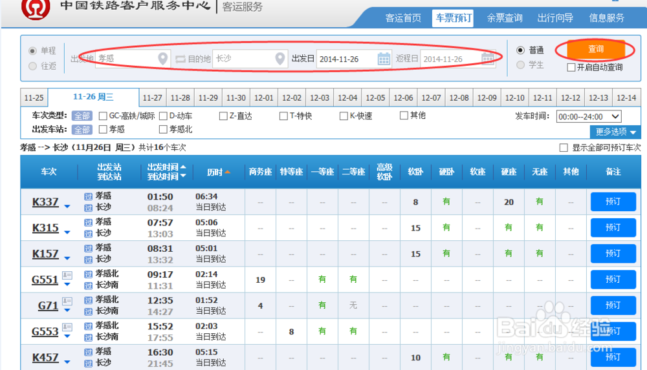Sort by arrival time descending arrow
The width and height of the screenshot is (647, 370).
[x=183, y=176]
